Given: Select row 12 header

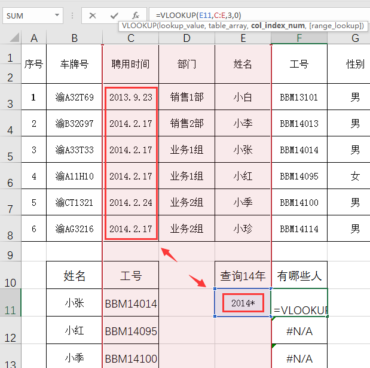Looking at the screenshot, I should pyautogui.click(x=10, y=330).
